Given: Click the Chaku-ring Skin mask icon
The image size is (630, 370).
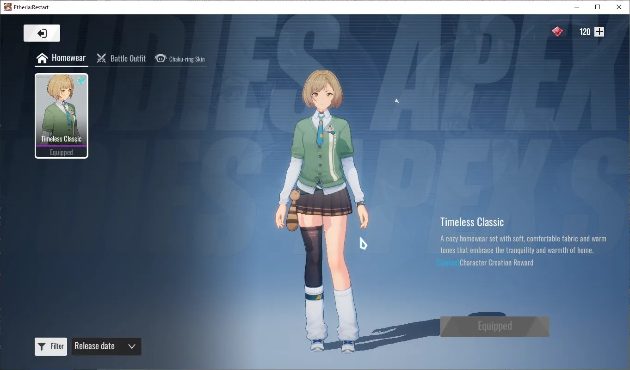Looking at the screenshot, I should coord(161,58).
